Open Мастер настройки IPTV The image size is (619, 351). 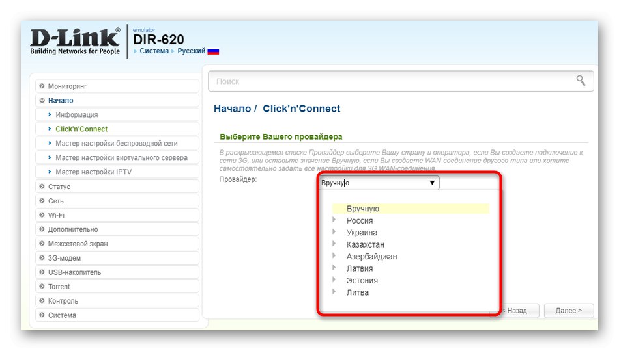(x=117, y=172)
